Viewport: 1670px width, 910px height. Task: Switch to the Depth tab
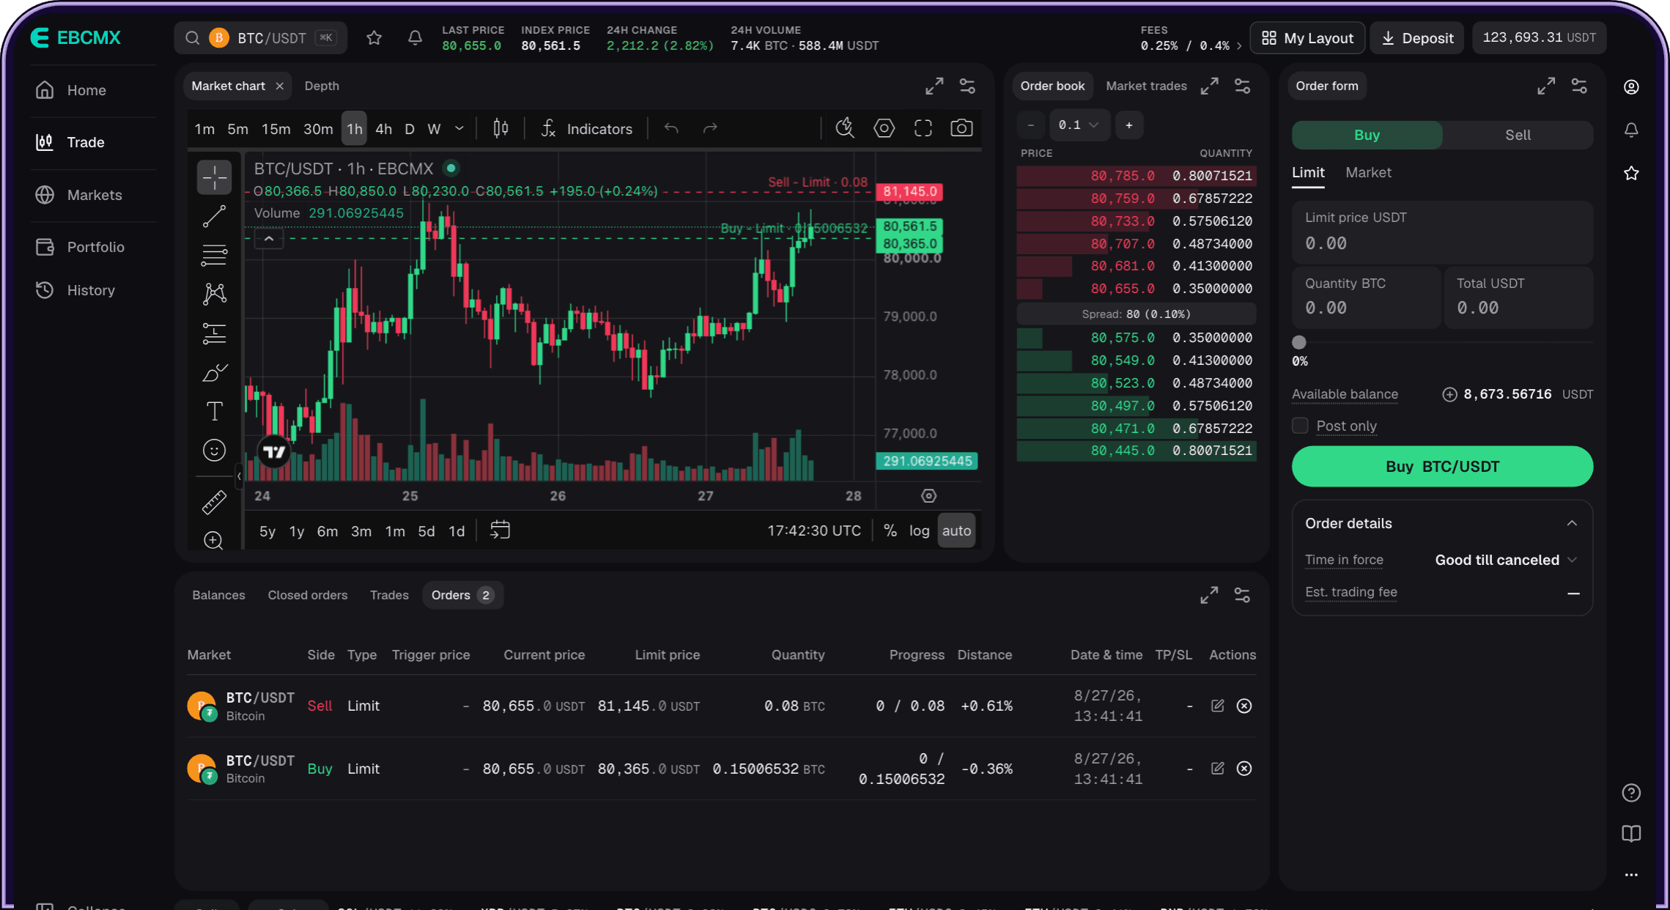(x=322, y=86)
